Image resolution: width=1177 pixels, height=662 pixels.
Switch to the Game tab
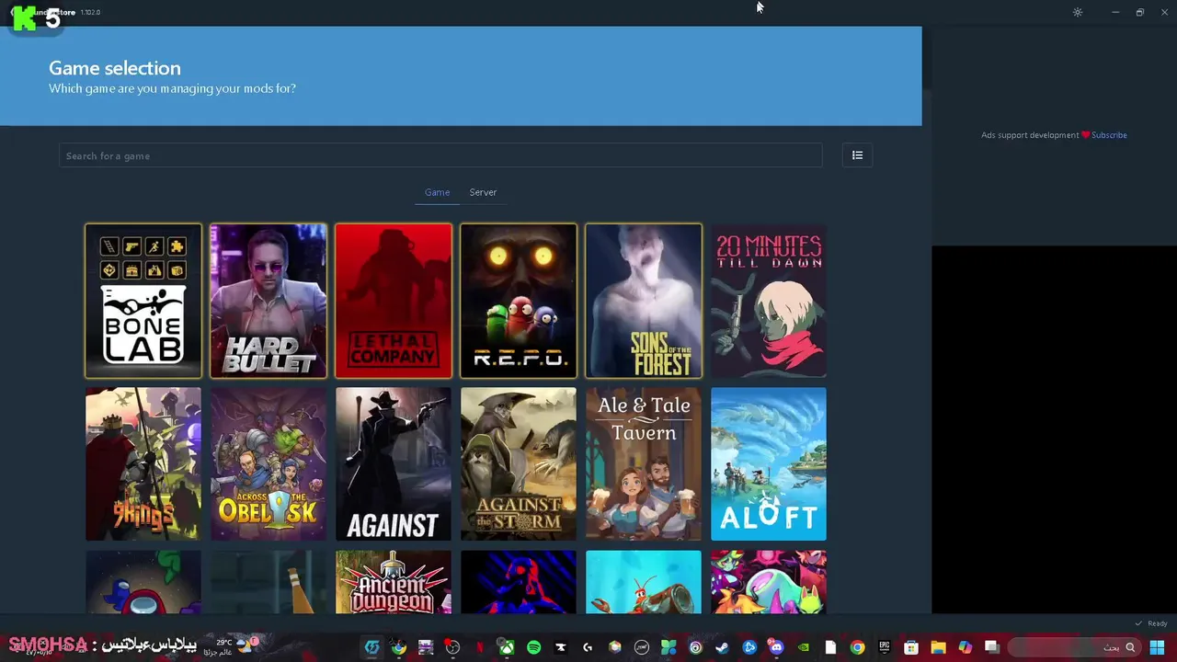point(437,192)
